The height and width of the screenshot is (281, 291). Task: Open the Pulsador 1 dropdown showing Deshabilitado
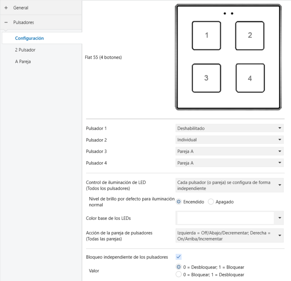[229, 128]
